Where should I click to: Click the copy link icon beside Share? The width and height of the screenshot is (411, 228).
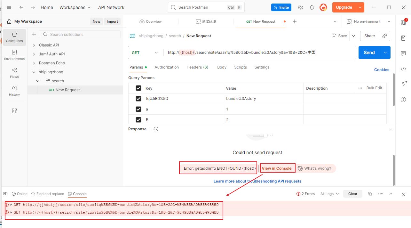click(x=385, y=36)
